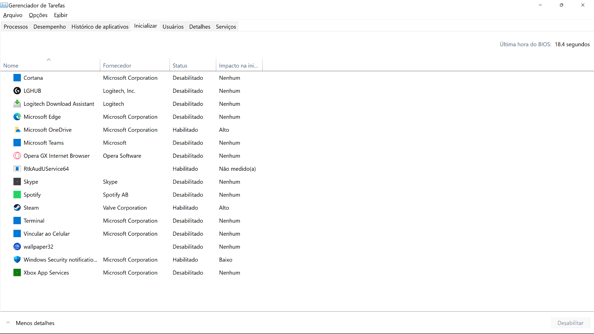Select the Cortana name text

33,78
